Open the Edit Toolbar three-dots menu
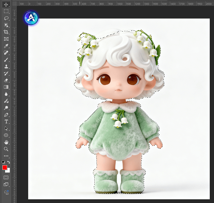The width and height of the screenshot is (214, 203). pyautogui.click(x=6, y=156)
